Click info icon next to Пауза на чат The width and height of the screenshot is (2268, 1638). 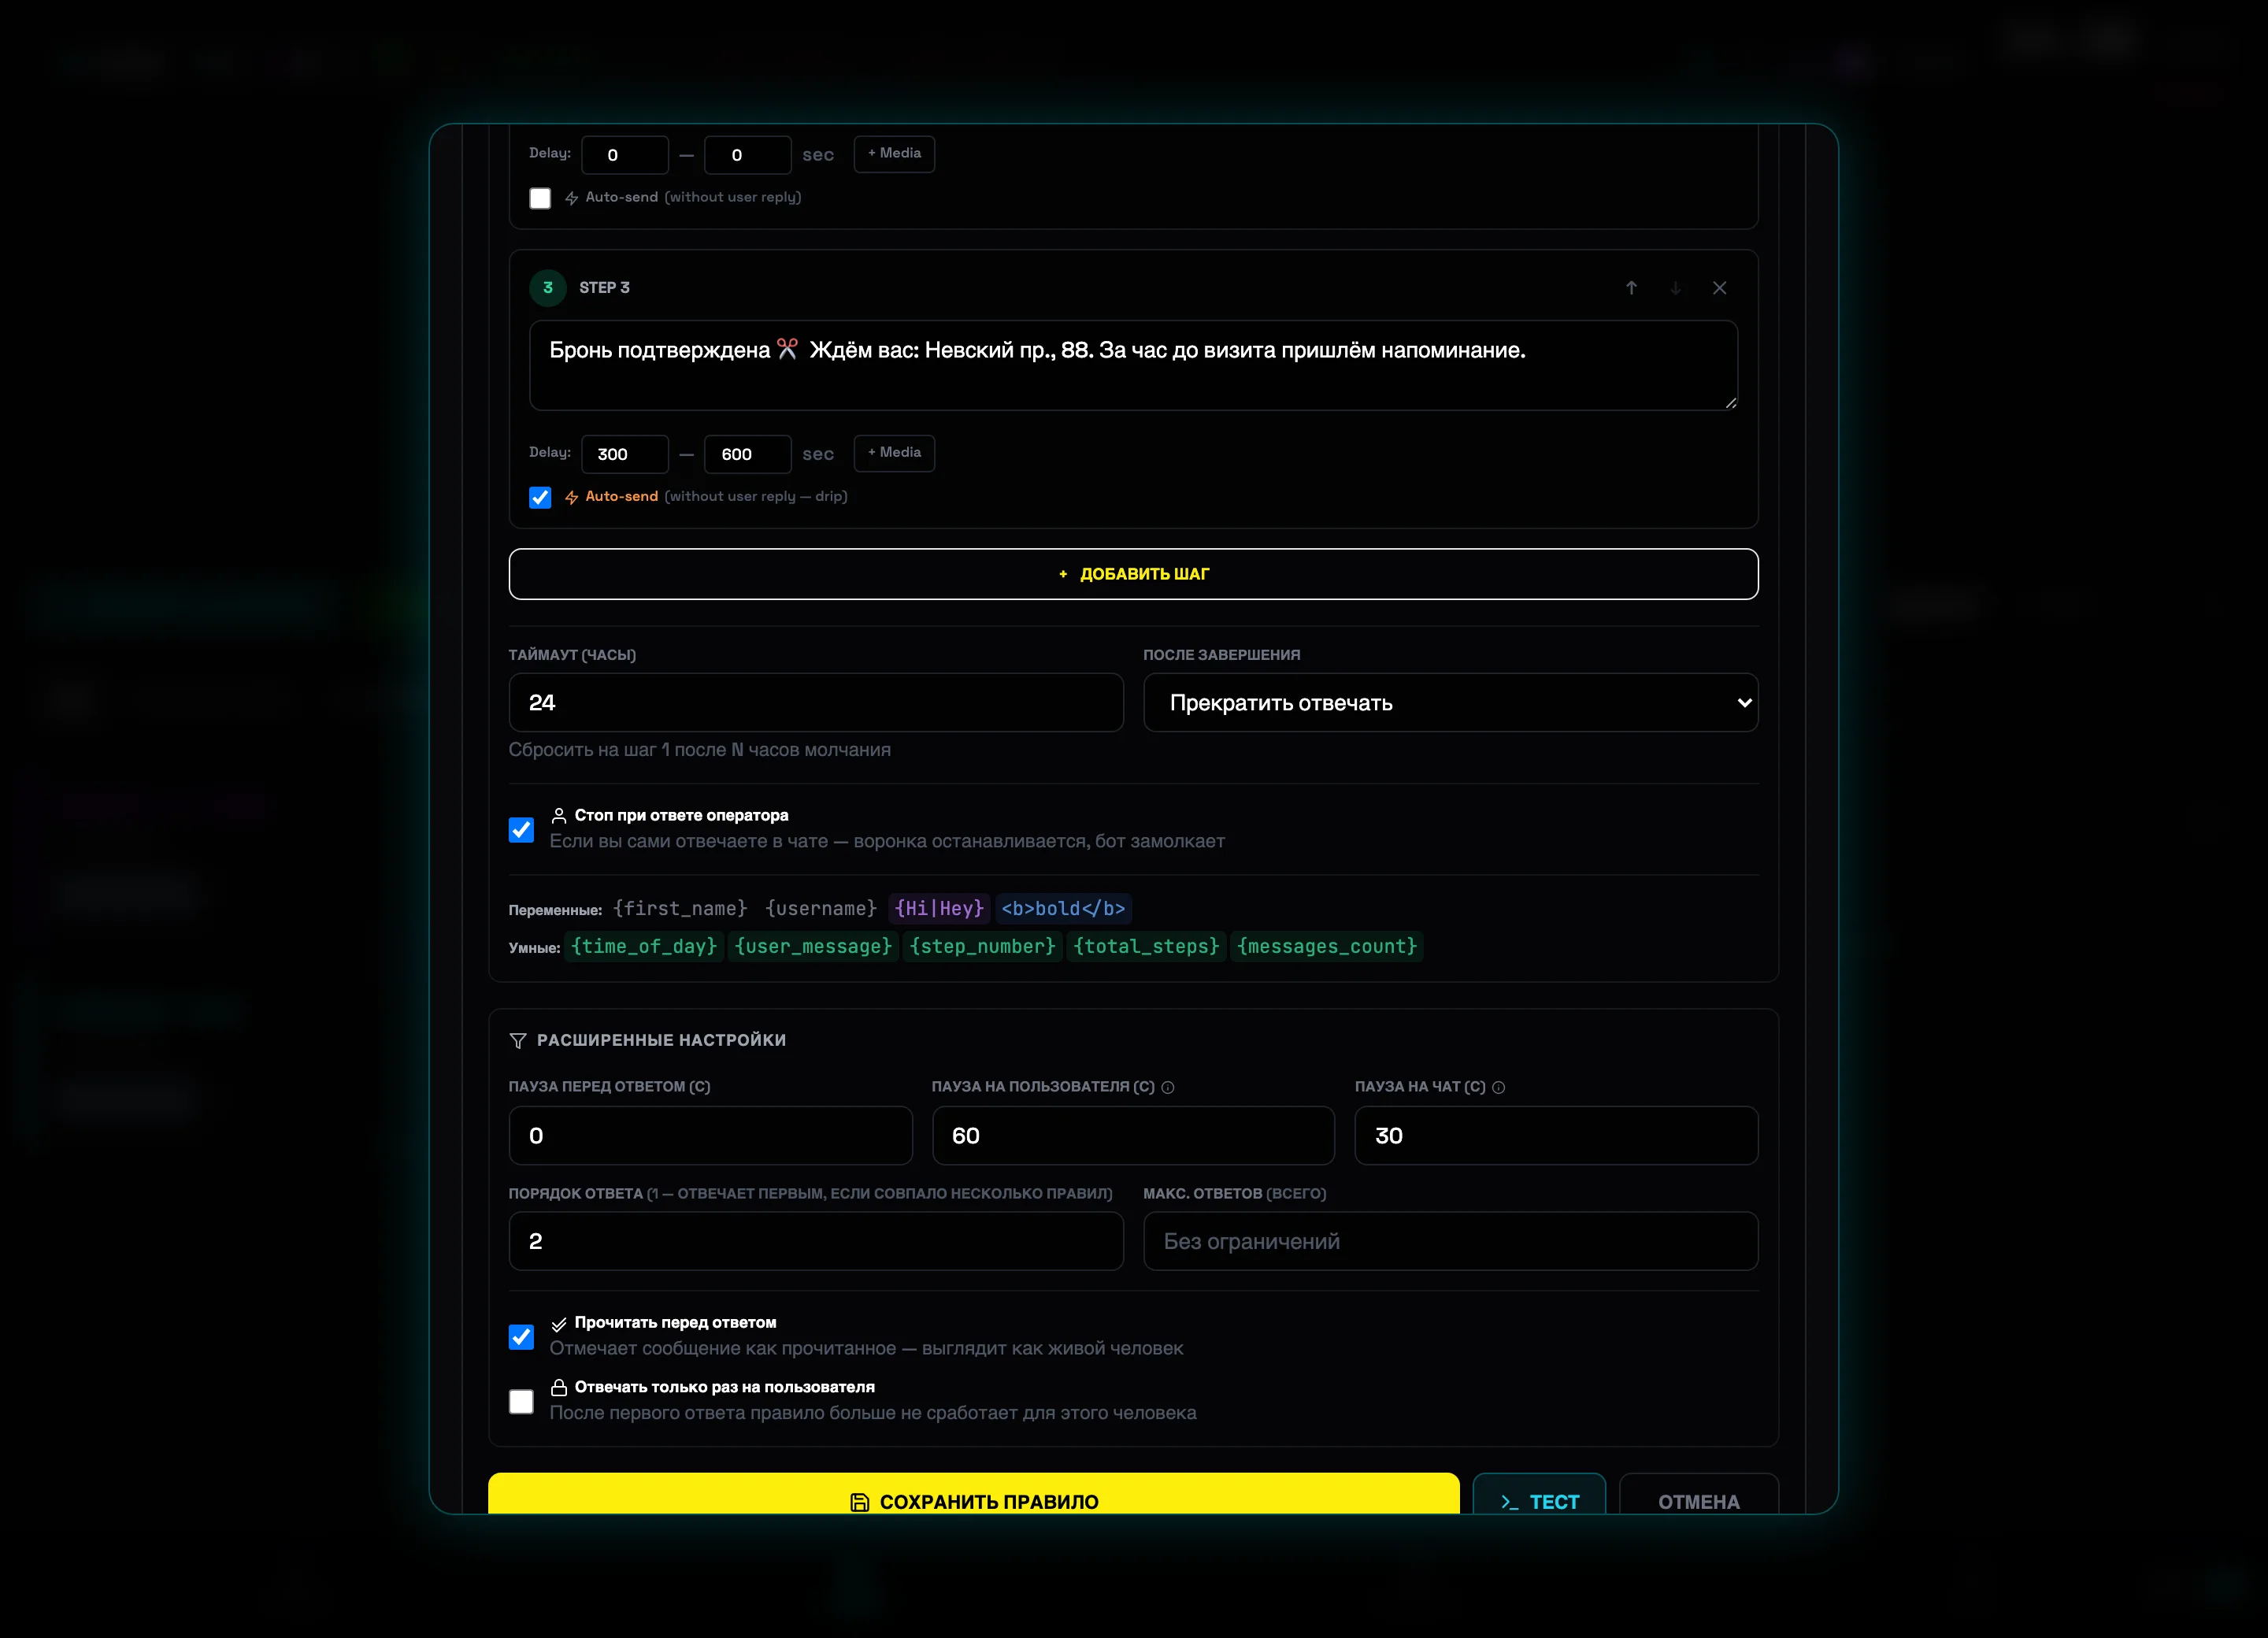click(1498, 1087)
